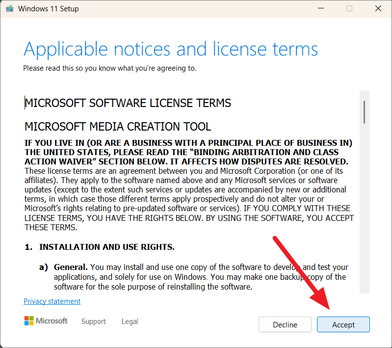Viewport: 392px width, 348px height.
Task: Click the Decline button
Action: click(285, 324)
